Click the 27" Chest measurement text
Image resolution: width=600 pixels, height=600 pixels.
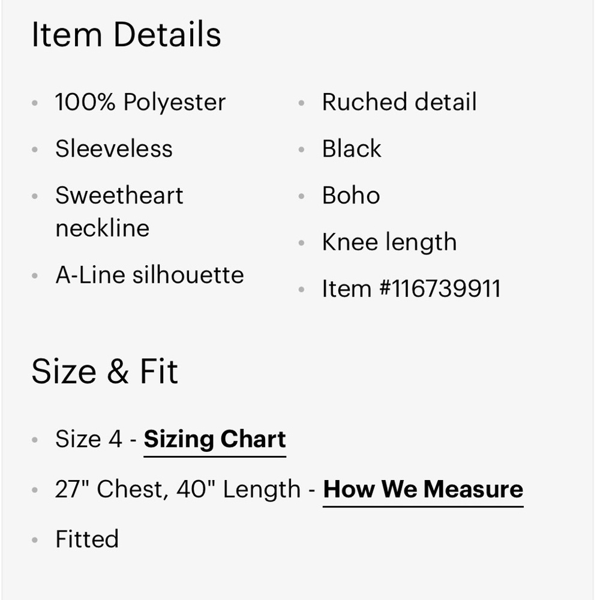click(x=108, y=490)
